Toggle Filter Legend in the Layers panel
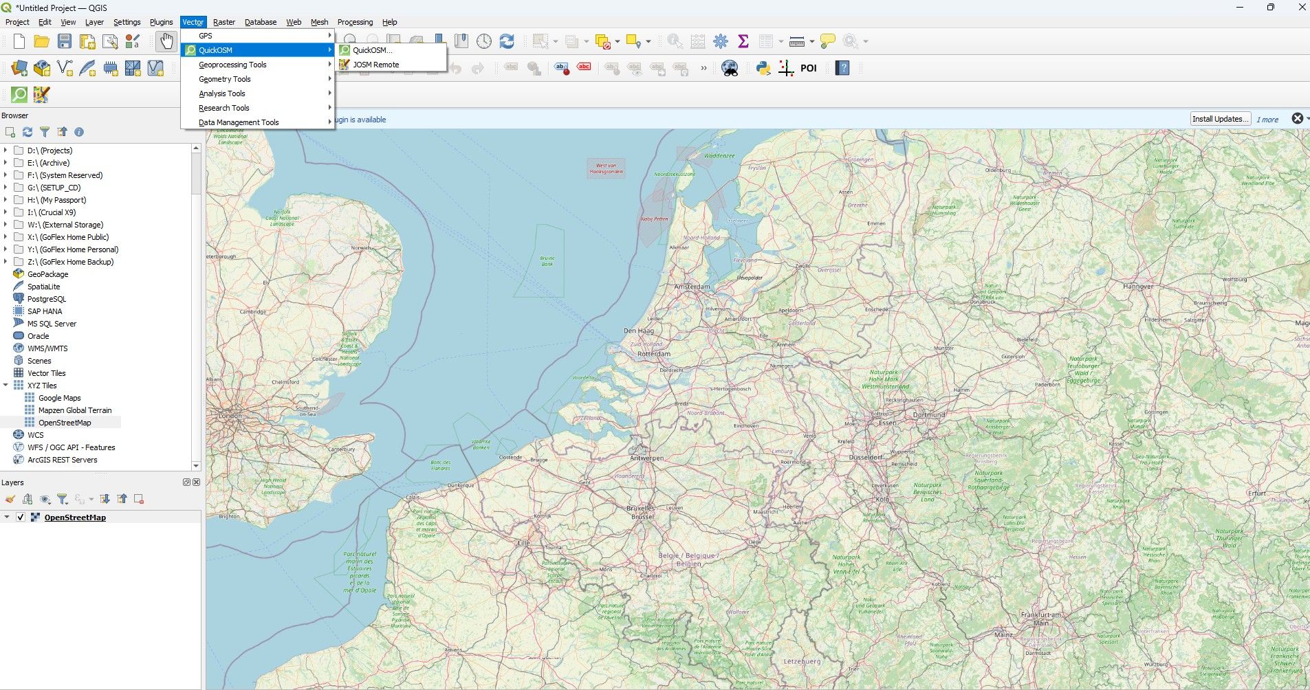1310x690 pixels. coord(63,499)
